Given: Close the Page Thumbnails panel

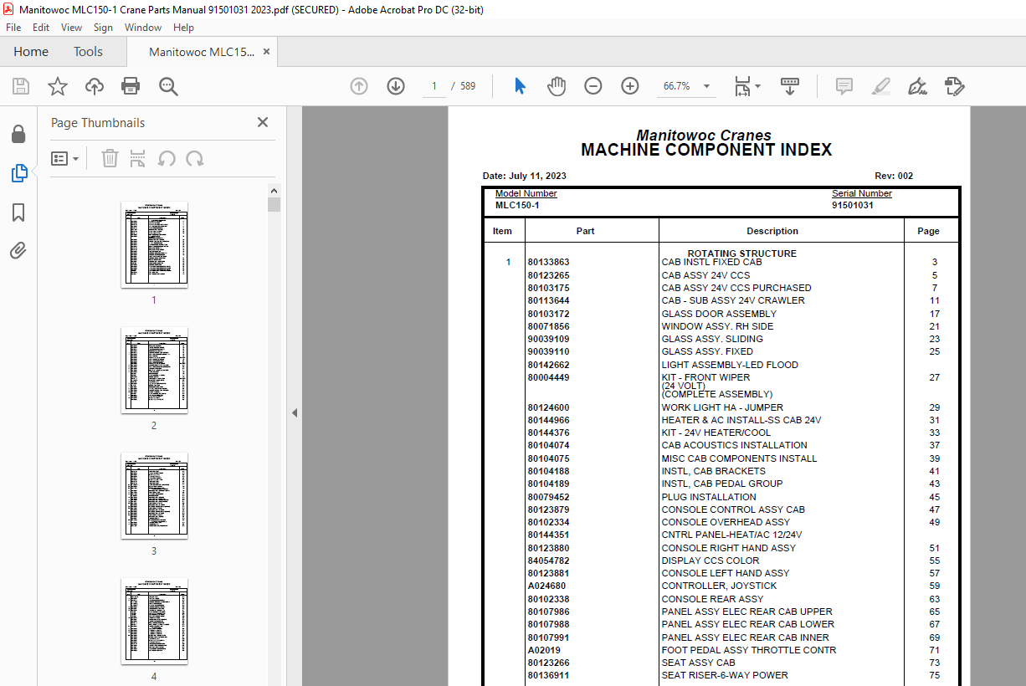Looking at the screenshot, I should click(x=263, y=122).
